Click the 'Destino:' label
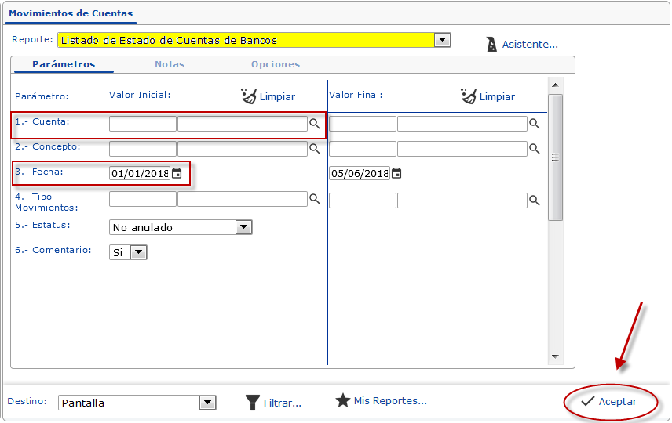 click(x=27, y=401)
